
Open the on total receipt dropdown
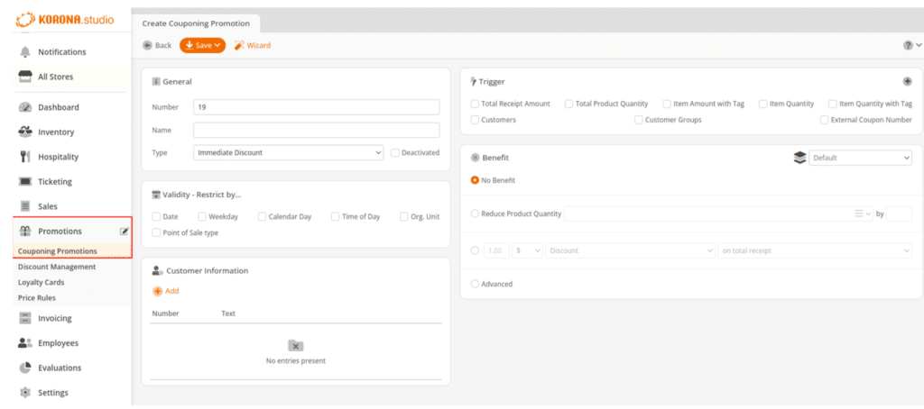(815, 250)
